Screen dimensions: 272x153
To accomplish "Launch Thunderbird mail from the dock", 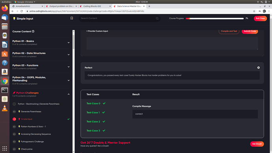I will click(x=5, y=17).
